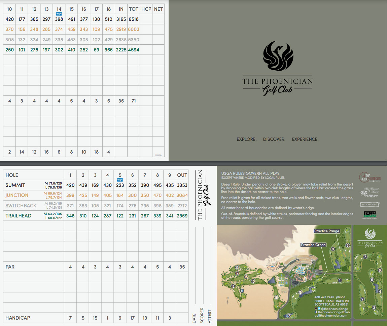Click the Switchback total yardage 5350
The height and width of the screenshot is (326, 387).
[x=134, y=40]
